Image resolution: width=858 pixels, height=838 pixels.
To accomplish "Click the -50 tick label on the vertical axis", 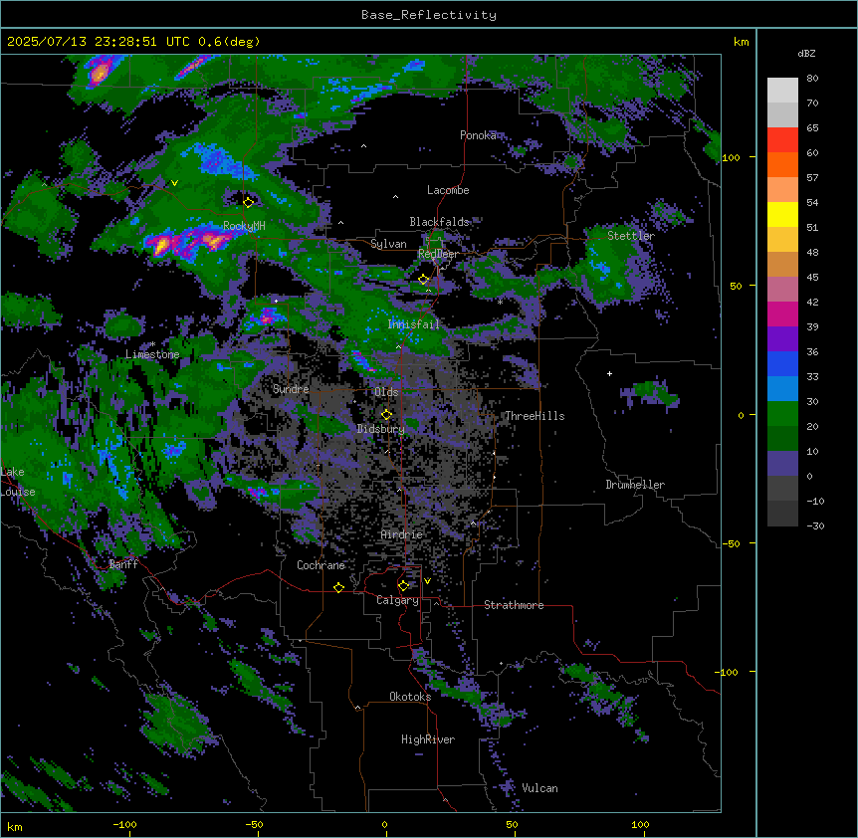I will [x=731, y=543].
